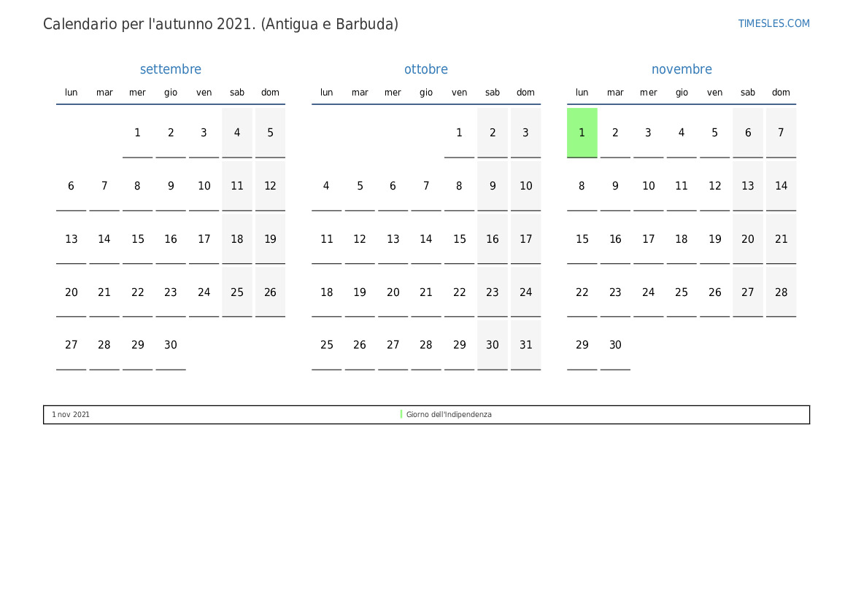Screen dimensions: 853x603
Task: Select 15 September in settembre calendar
Action: tap(137, 239)
